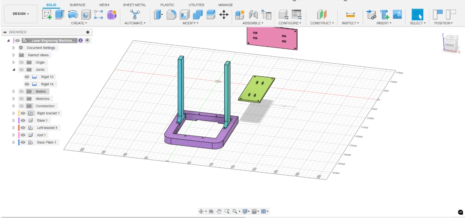Select the Revolve tool
Viewport: 465px width, 218px height.
click(x=73, y=15)
